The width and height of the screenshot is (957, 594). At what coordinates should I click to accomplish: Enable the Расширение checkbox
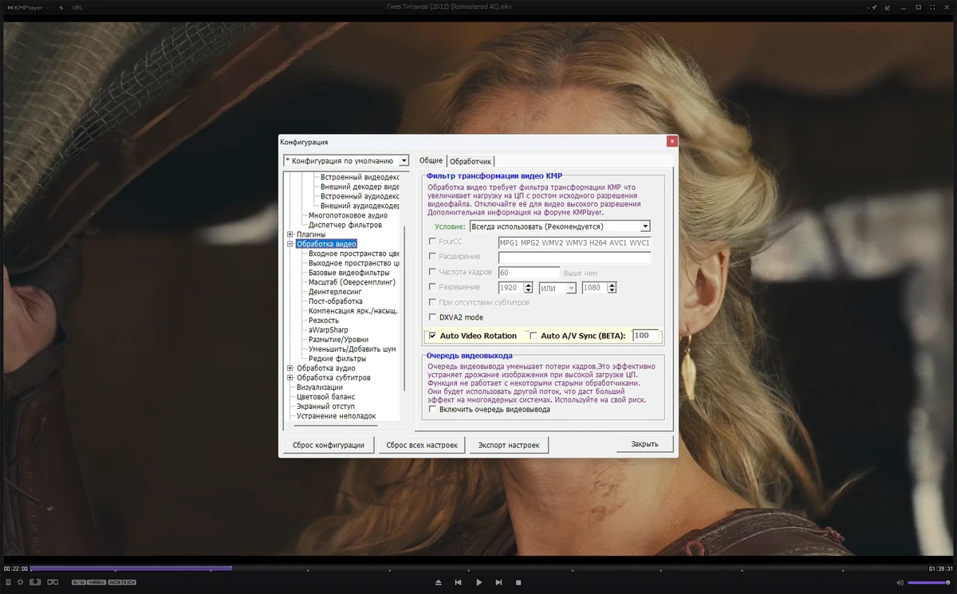click(x=433, y=257)
